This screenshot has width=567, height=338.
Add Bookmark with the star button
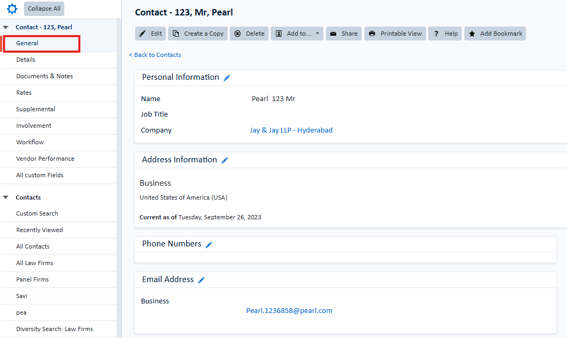point(495,34)
